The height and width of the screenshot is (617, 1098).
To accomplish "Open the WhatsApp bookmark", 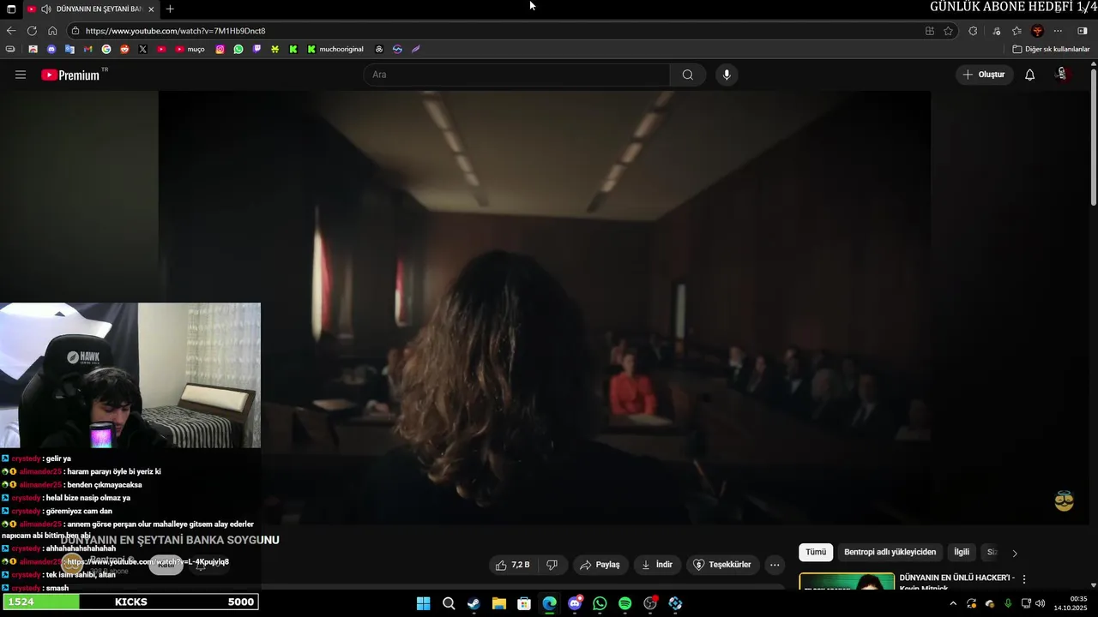I will point(238,49).
